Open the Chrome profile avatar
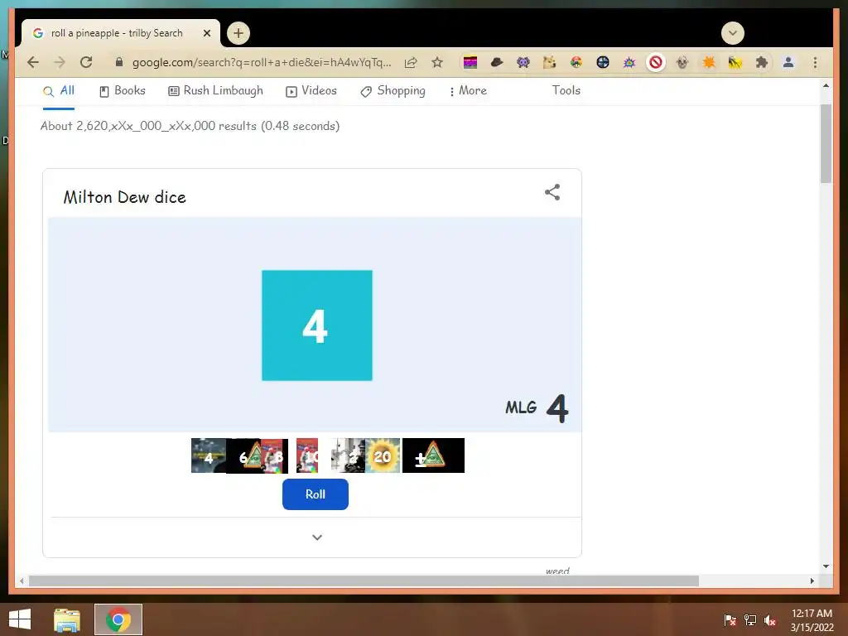The width and height of the screenshot is (848, 636). [x=788, y=62]
